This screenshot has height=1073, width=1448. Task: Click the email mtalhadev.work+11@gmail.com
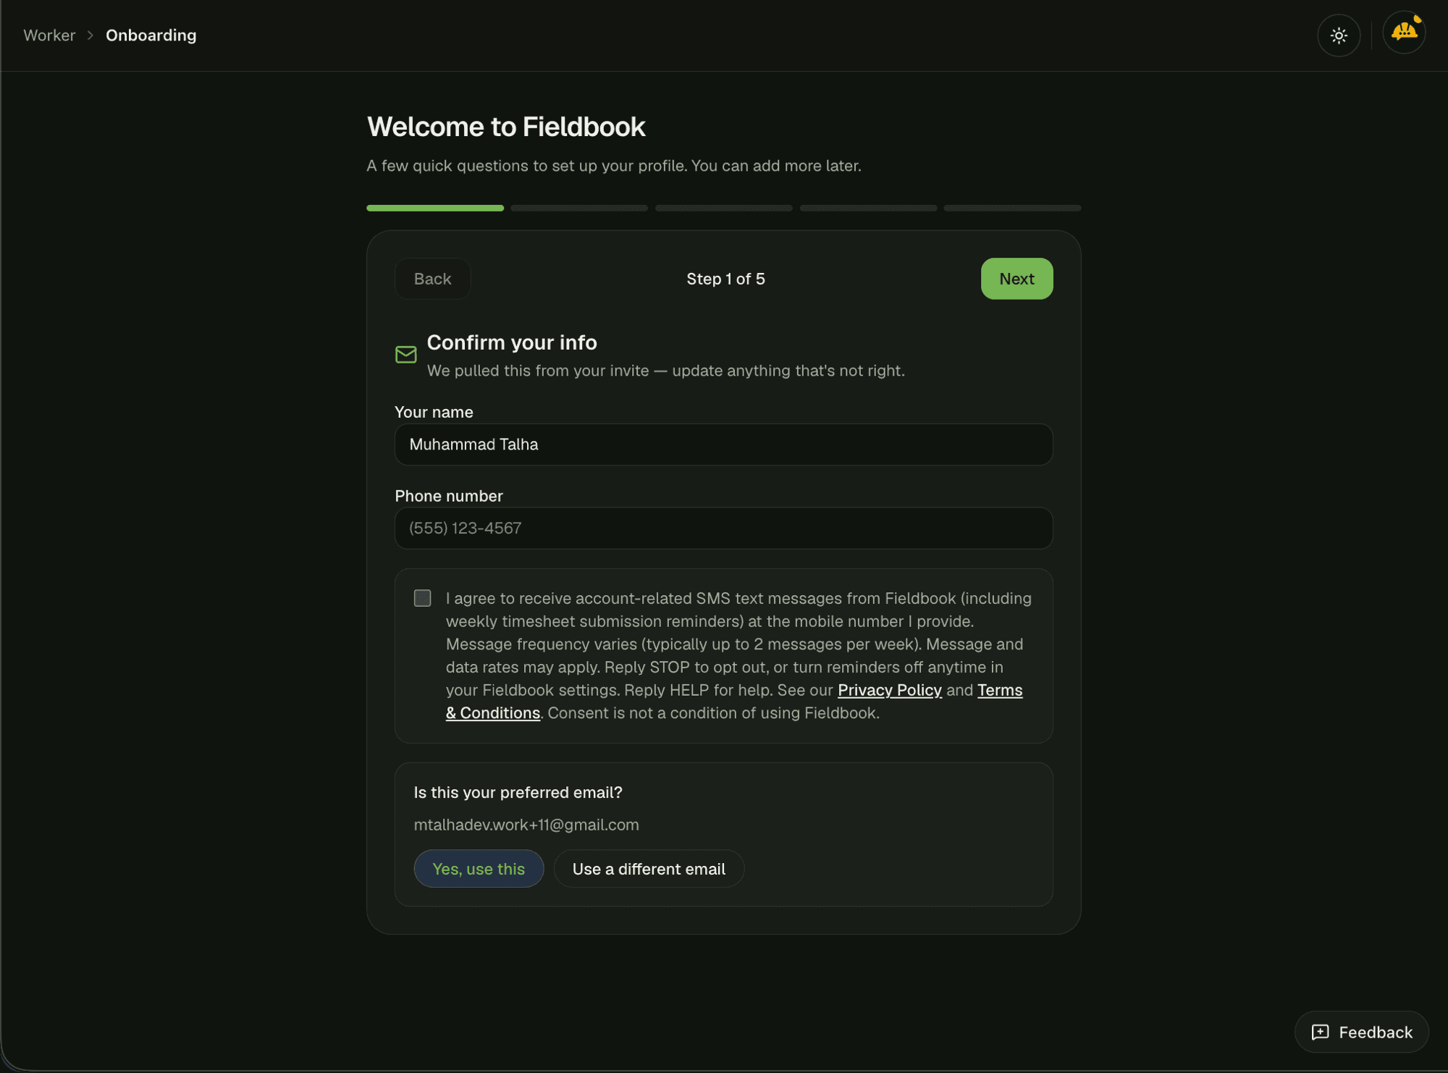coord(526,825)
